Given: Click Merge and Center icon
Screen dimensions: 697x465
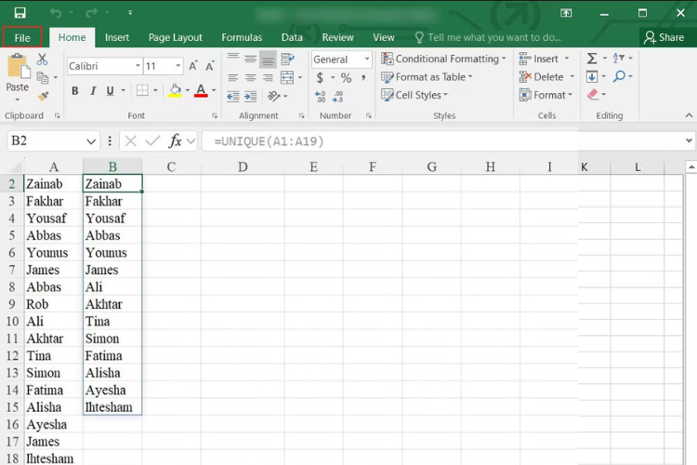Looking at the screenshot, I should click(x=287, y=77).
